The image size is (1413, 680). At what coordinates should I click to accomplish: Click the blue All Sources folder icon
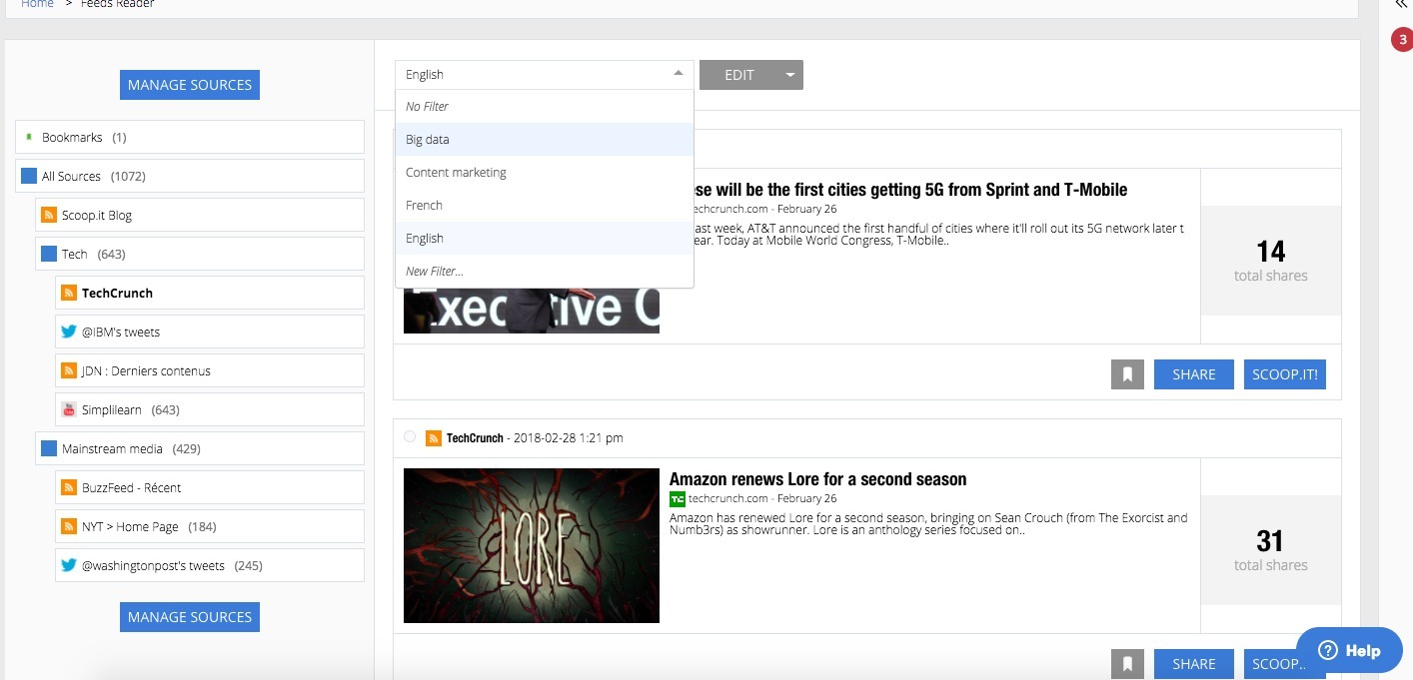29,176
